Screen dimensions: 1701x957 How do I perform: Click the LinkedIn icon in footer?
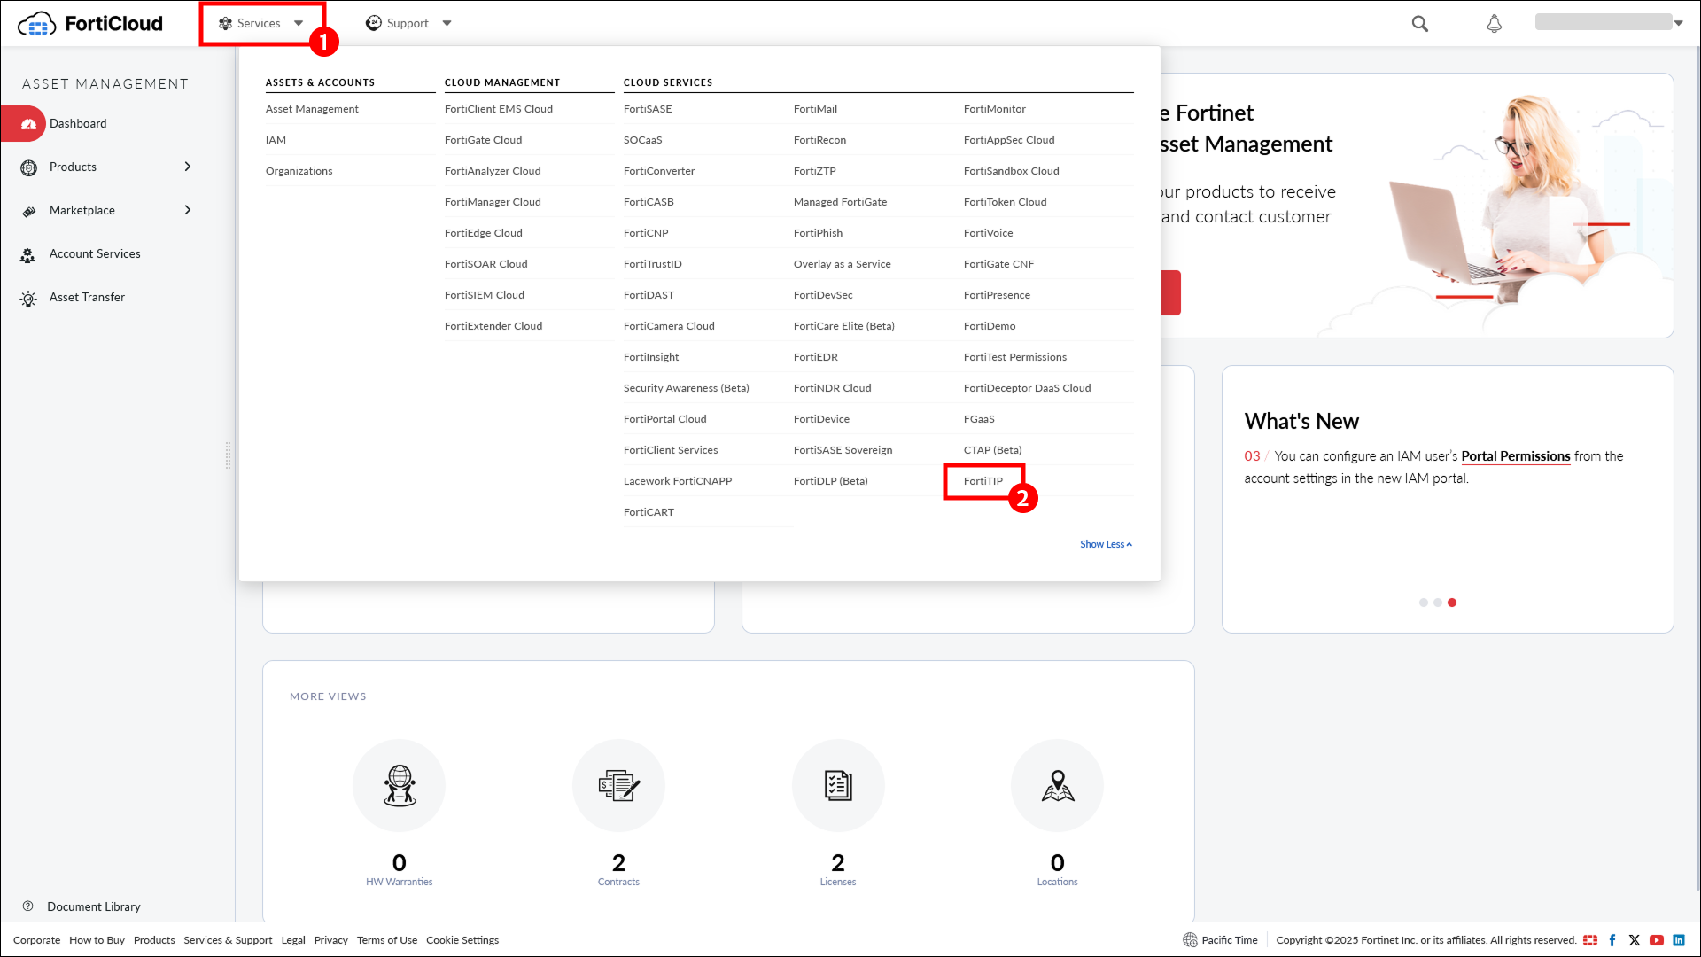pyautogui.click(x=1678, y=940)
